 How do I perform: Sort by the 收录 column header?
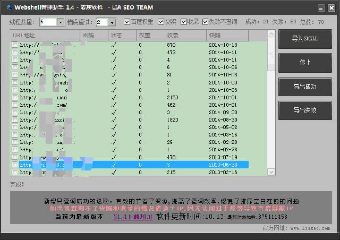pos(185,36)
